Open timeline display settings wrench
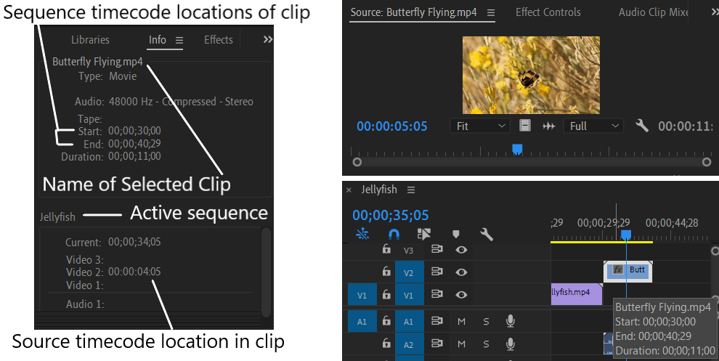 click(x=487, y=235)
